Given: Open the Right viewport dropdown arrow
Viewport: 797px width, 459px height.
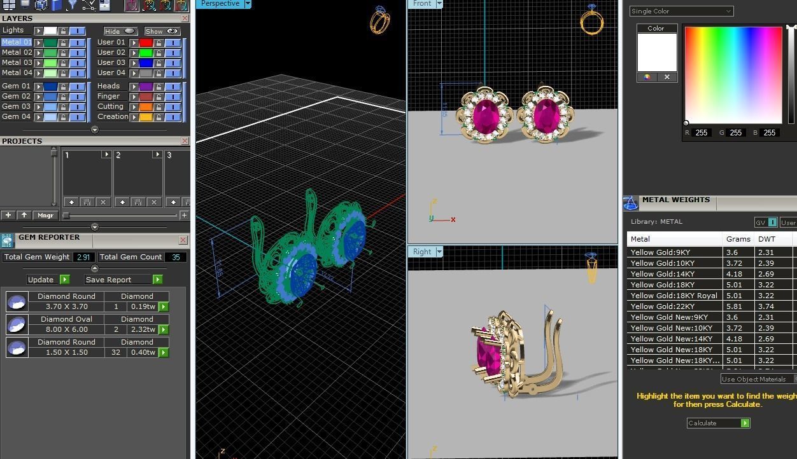Looking at the screenshot, I should click(x=439, y=252).
